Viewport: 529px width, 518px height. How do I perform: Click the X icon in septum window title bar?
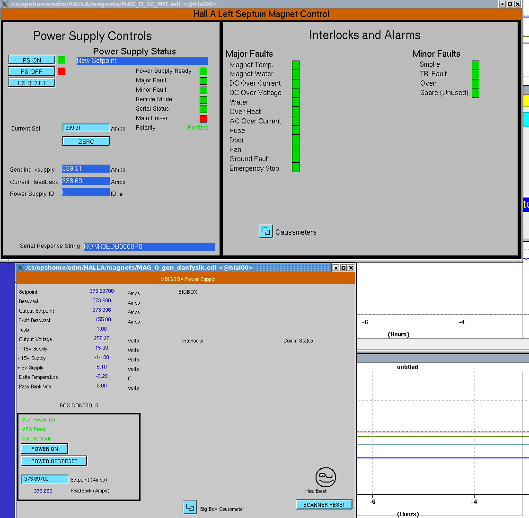pyautogui.click(x=5, y=4)
